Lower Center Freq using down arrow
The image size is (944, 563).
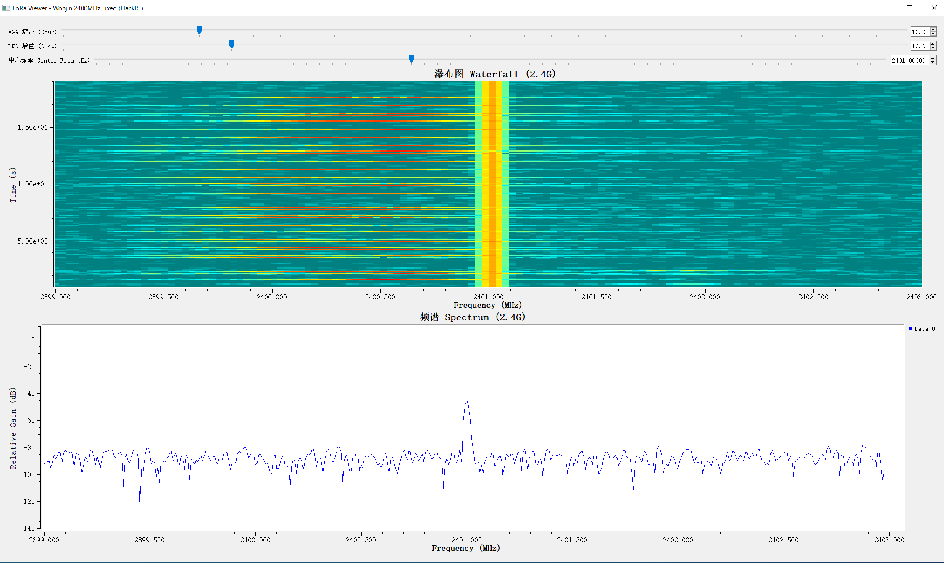click(x=933, y=63)
